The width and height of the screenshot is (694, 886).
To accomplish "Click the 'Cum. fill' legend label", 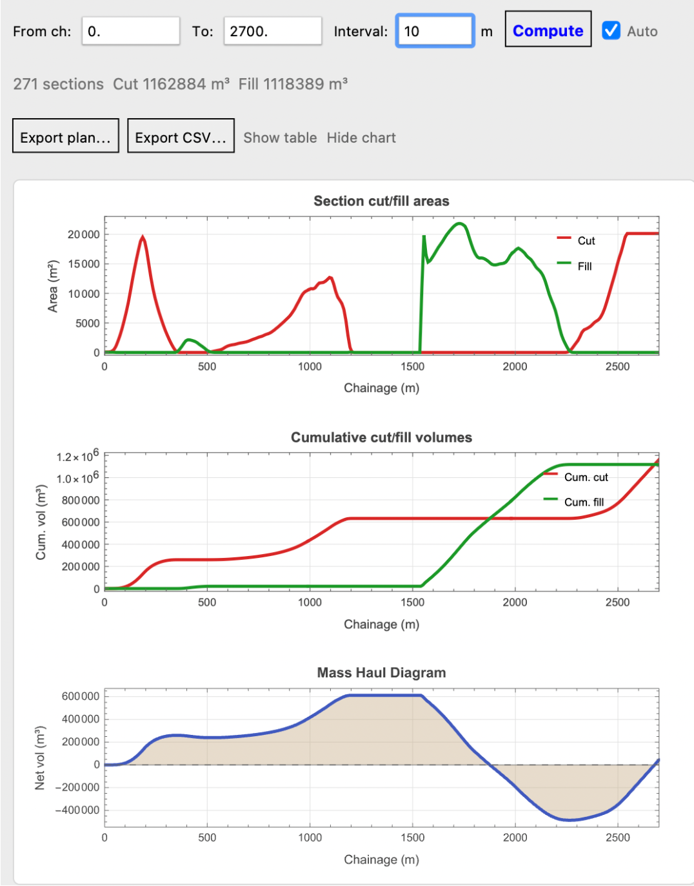I will (x=584, y=502).
